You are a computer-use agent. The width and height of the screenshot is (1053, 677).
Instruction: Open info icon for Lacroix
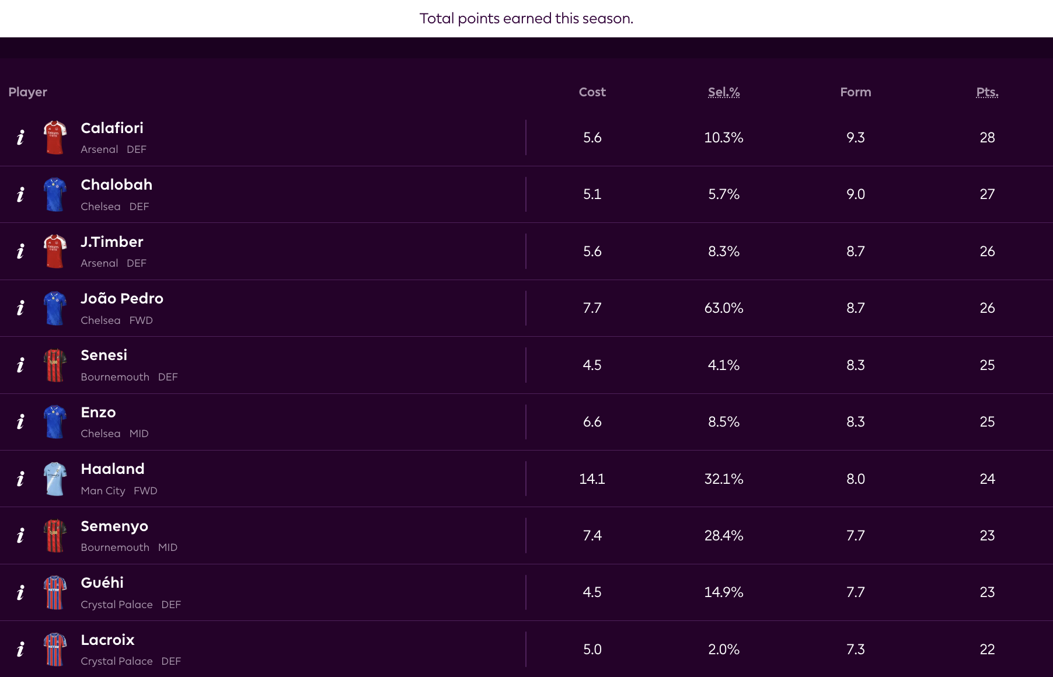click(x=20, y=650)
